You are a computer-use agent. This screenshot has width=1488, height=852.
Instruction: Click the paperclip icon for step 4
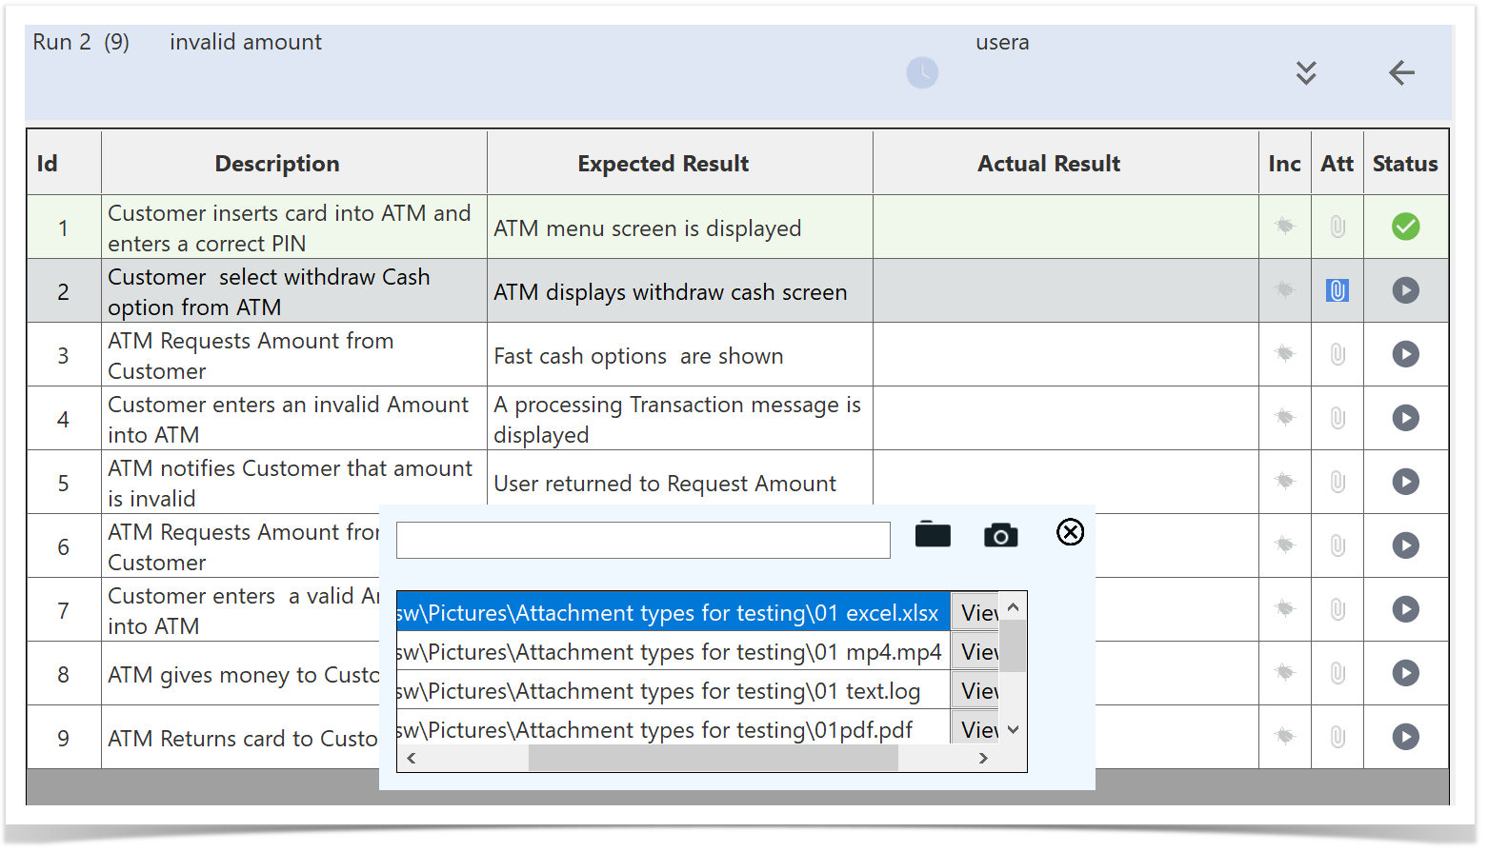(x=1337, y=418)
